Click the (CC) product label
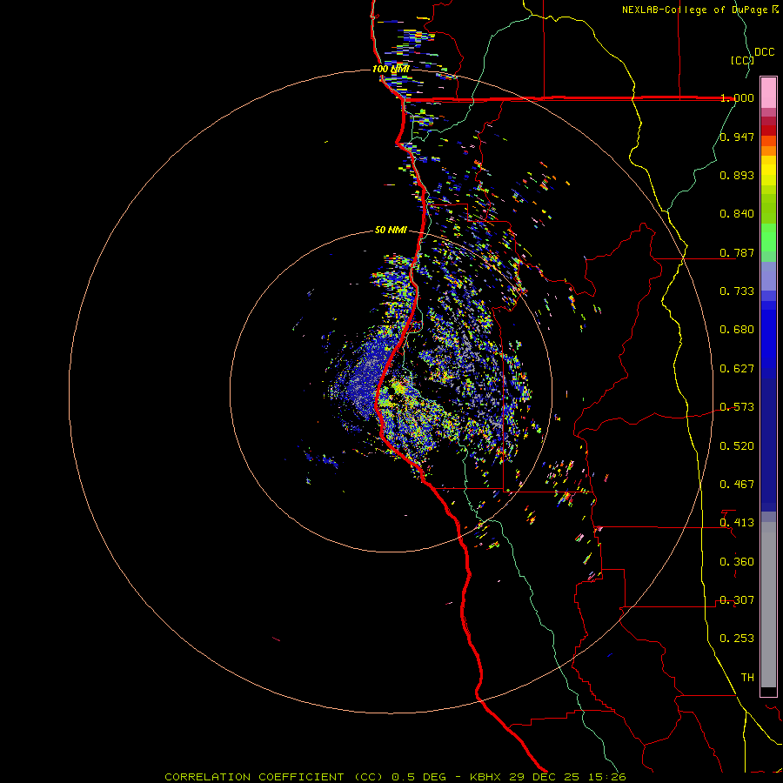 click(x=741, y=60)
